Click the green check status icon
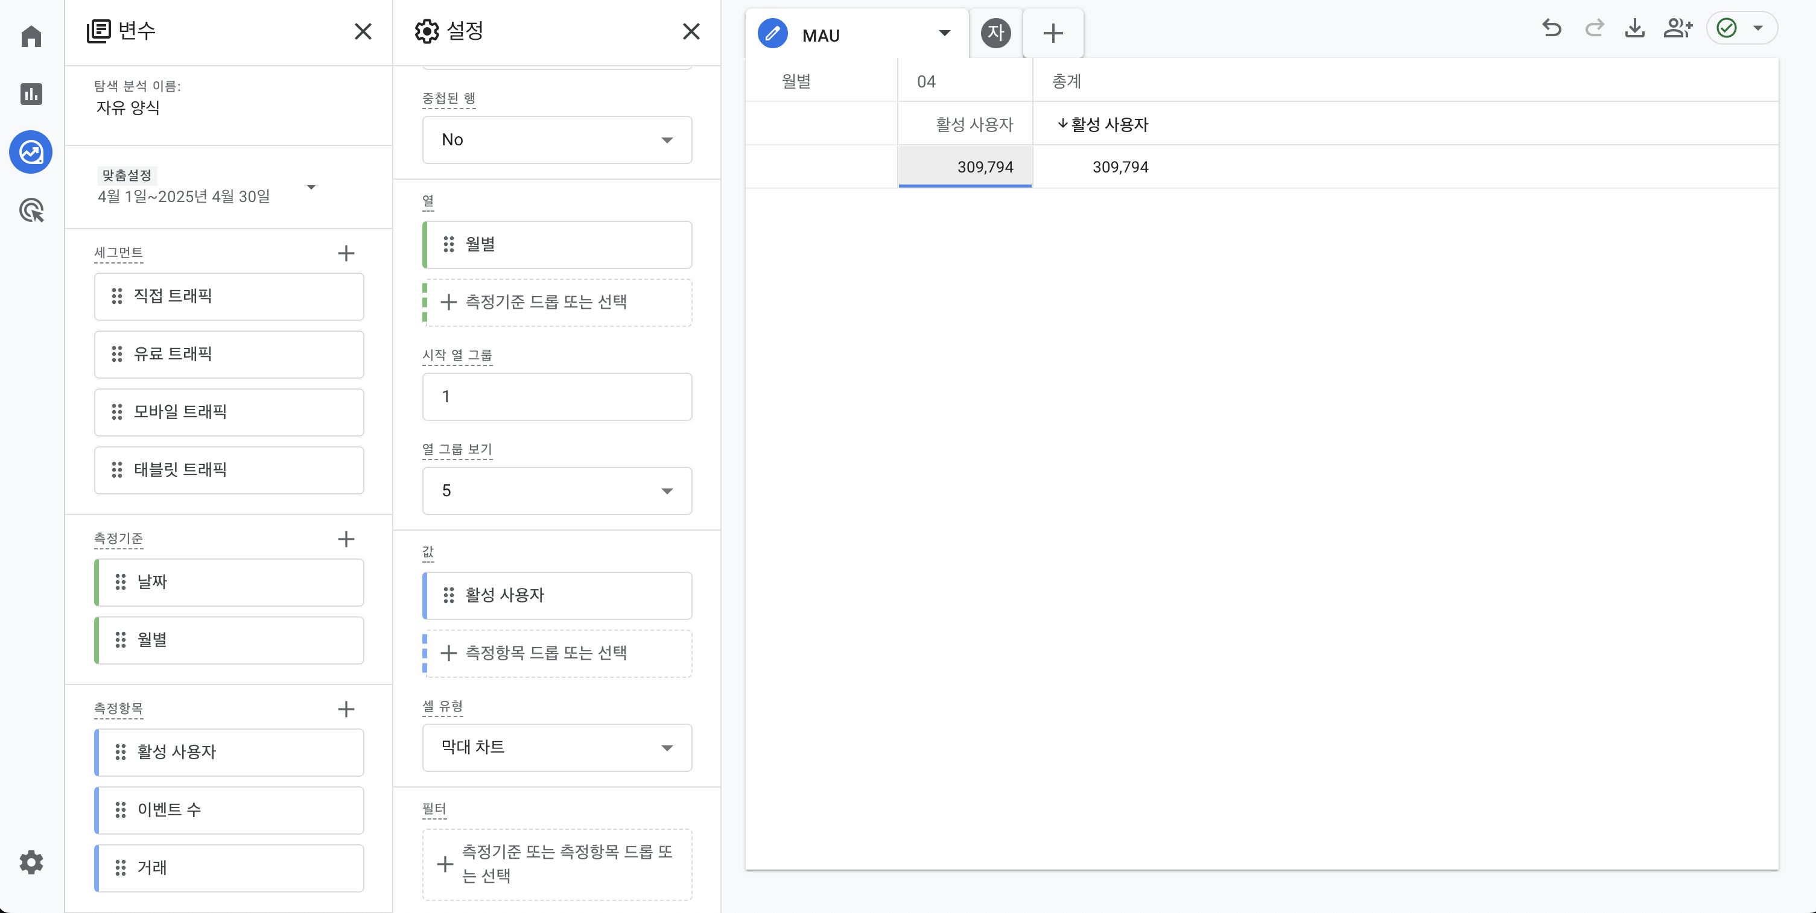 click(x=1727, y=28)
